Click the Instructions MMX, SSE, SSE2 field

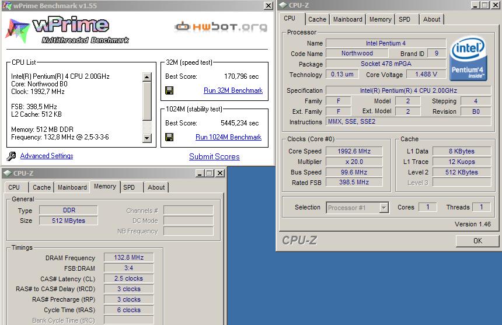[408, 121]
